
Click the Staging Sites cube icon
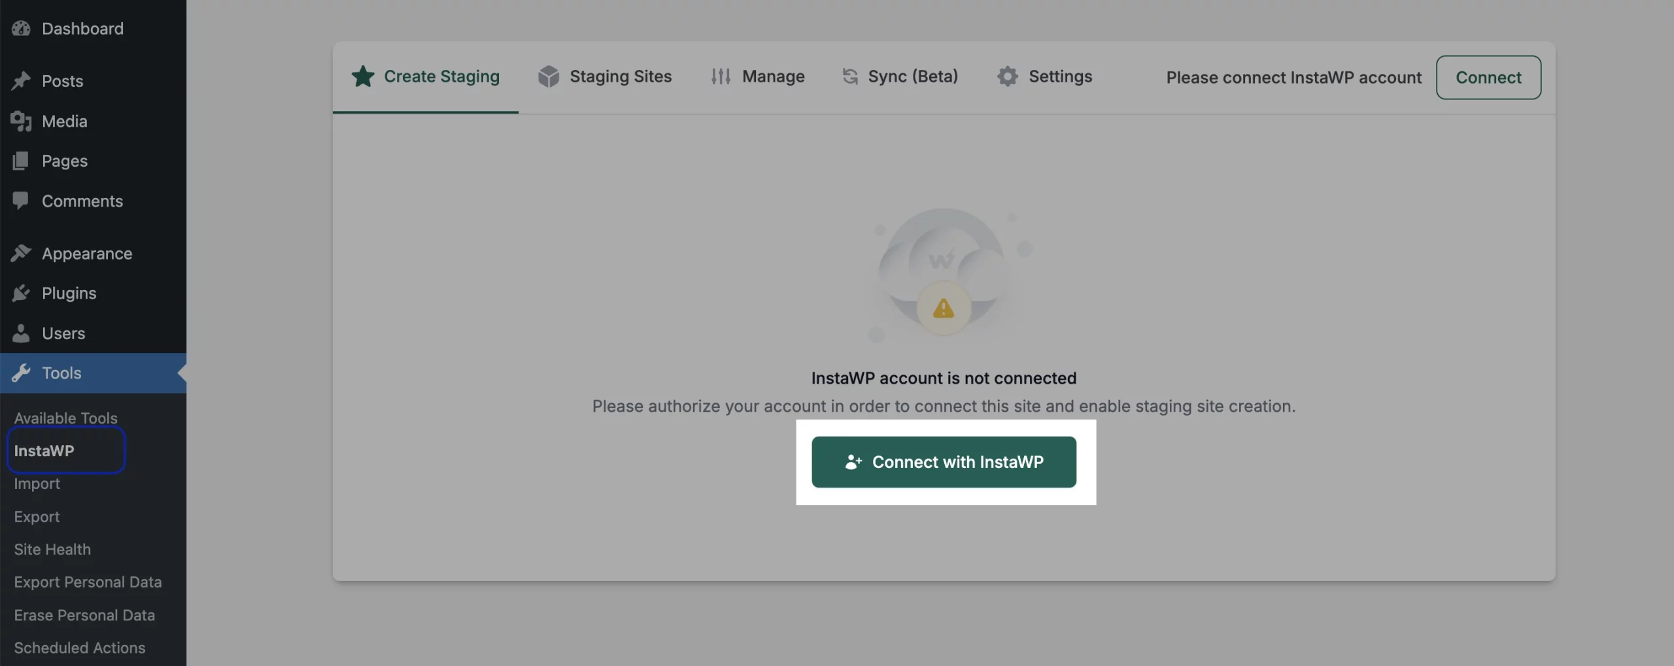(x=549, y=76)
